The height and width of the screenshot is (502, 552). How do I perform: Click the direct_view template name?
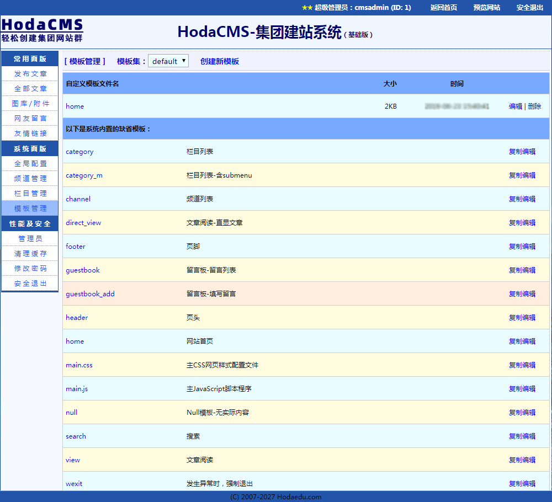click(x=83, y=223)
